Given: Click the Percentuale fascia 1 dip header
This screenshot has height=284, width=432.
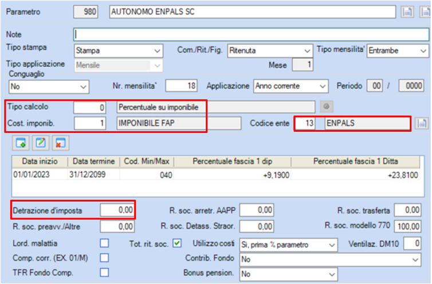Looking at the screenshot, I should click(x=232, y=161).
